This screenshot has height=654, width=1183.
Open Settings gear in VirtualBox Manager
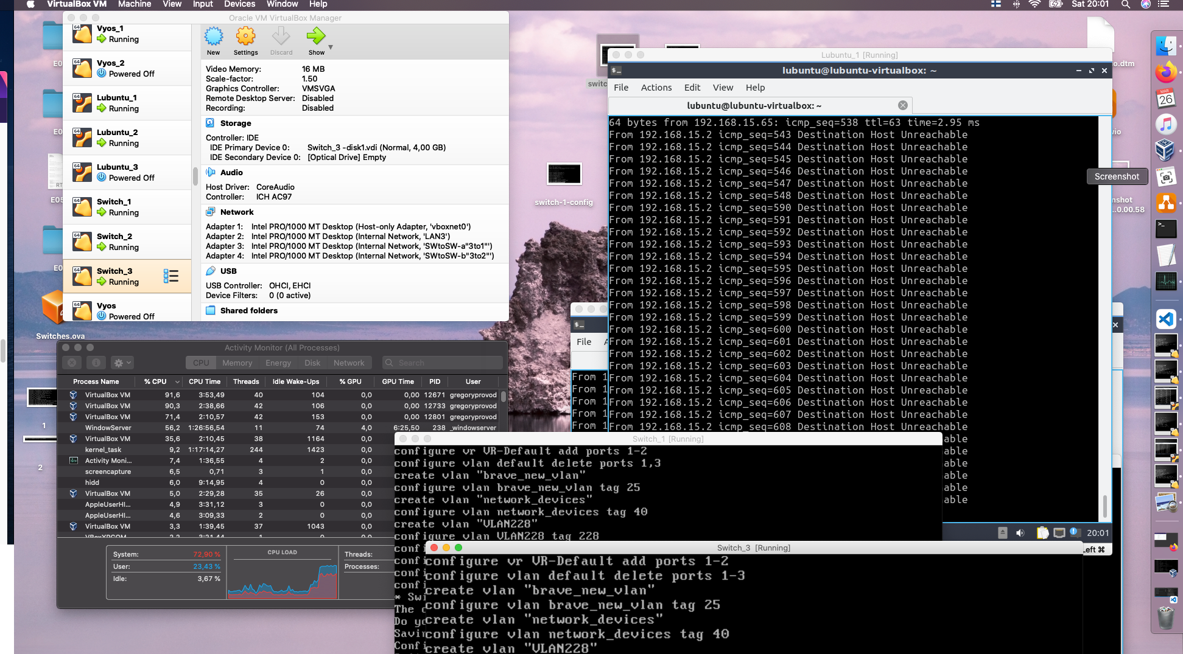246,41
